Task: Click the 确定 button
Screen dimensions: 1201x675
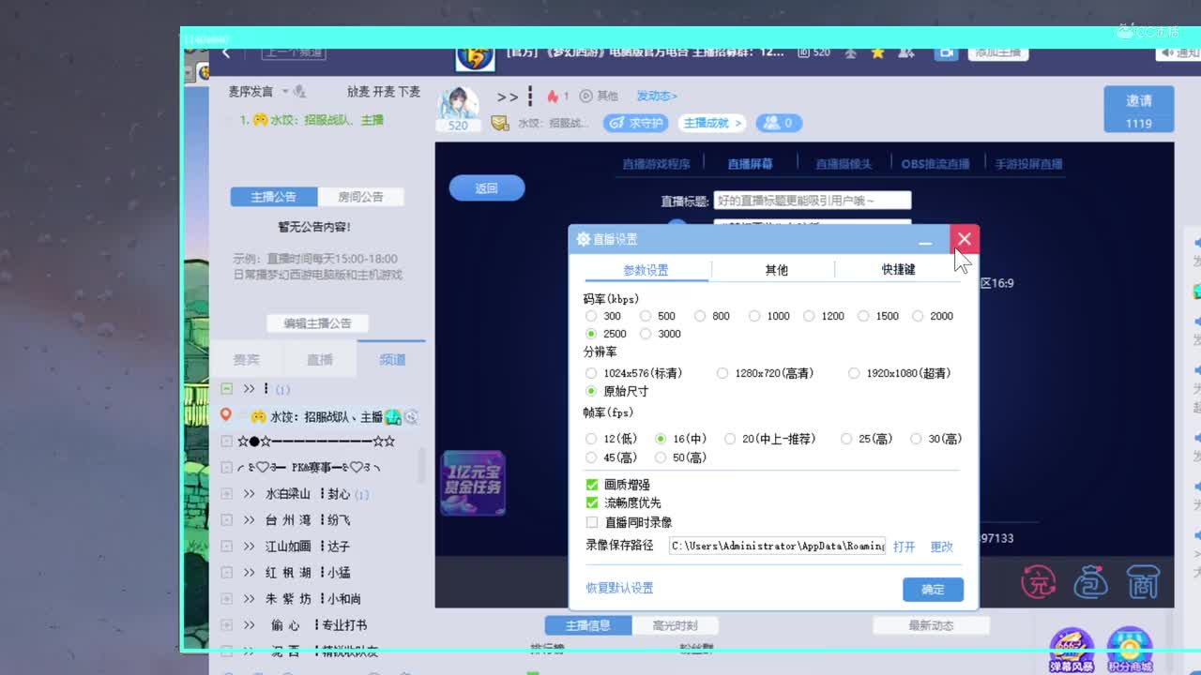Action: [933, 590]
